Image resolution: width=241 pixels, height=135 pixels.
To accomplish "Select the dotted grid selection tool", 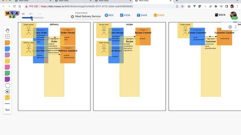I will (8, 37).
